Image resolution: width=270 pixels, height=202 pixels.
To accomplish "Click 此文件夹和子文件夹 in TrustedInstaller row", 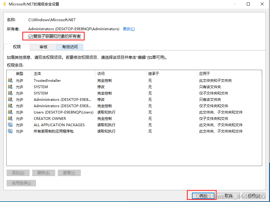I will coord(215,81).
